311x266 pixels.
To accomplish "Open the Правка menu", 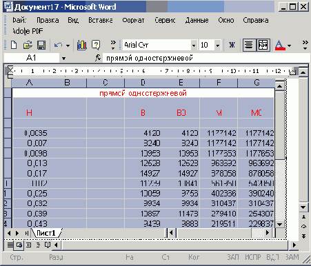I will (x=48, y=20).
